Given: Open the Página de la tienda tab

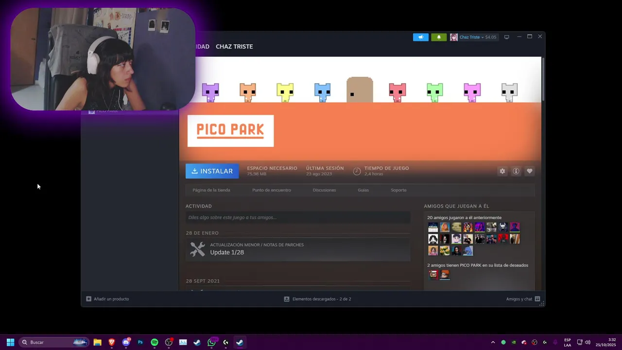Looking at the screenshot, I should point(211,190).
